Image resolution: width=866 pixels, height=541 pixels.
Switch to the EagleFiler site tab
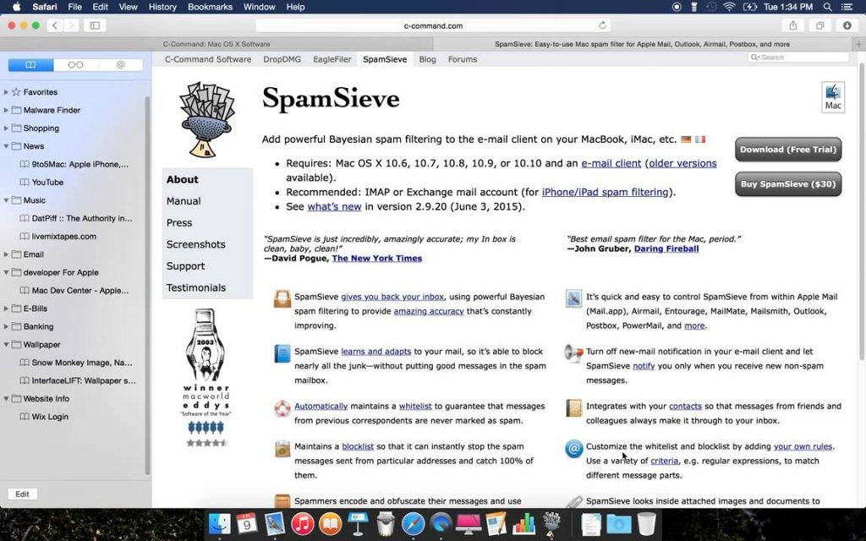[332, 60]
